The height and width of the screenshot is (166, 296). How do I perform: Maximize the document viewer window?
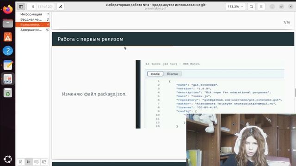[x=282, y=6]
